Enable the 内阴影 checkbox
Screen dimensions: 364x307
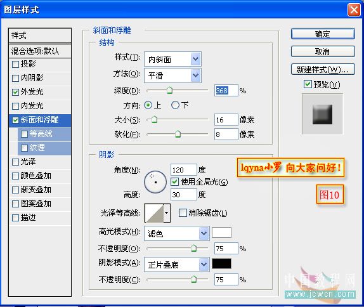click(x=15, y=78)
